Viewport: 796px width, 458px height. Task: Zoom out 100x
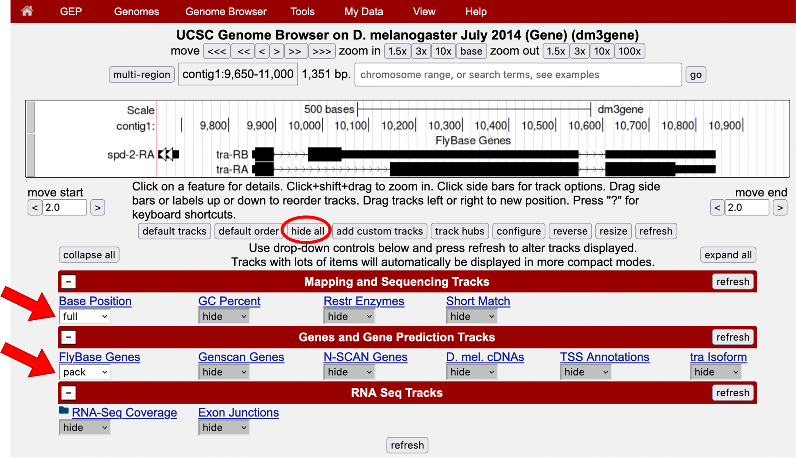point(630,51)
